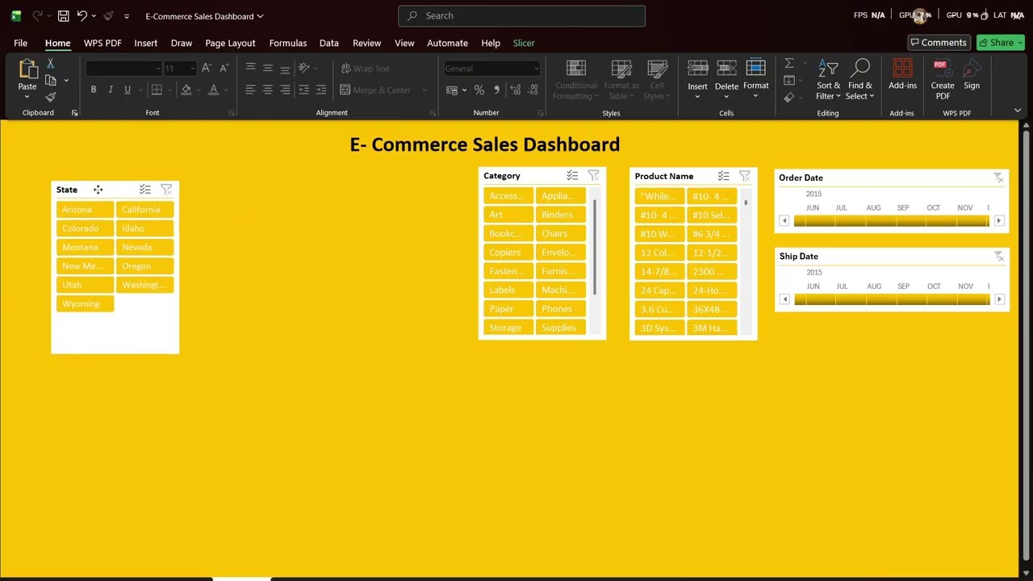Viewport: 1033px width, 581px height.
Task: Click the font color A swatch
Action: 213,90
